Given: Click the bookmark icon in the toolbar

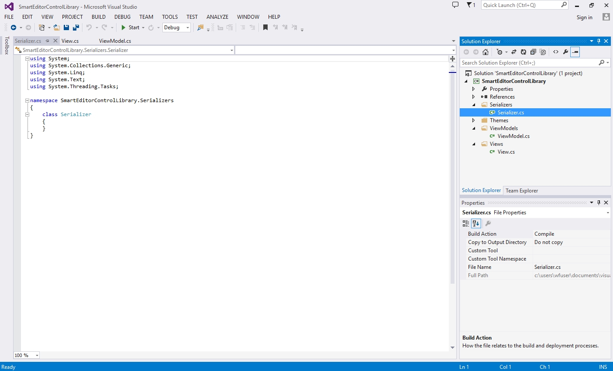Looking at the screenshot, I should tap(265, 27).
